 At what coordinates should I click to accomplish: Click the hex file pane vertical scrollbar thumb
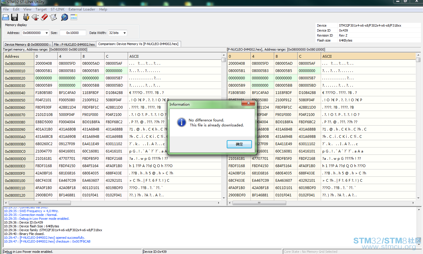418,60
